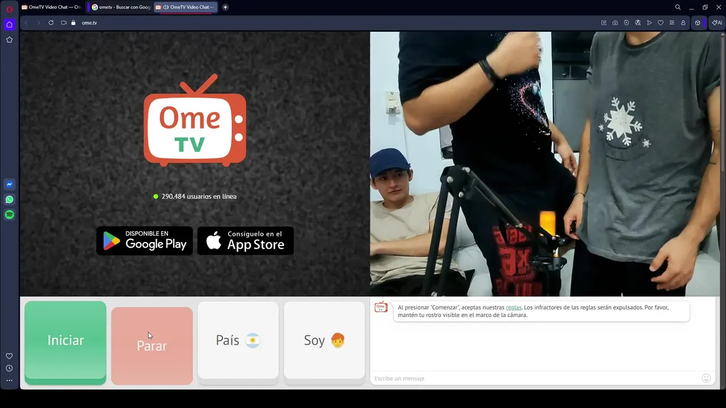726x408 pixels.
Task: Click the red Parar button
Action: point(152,346)
